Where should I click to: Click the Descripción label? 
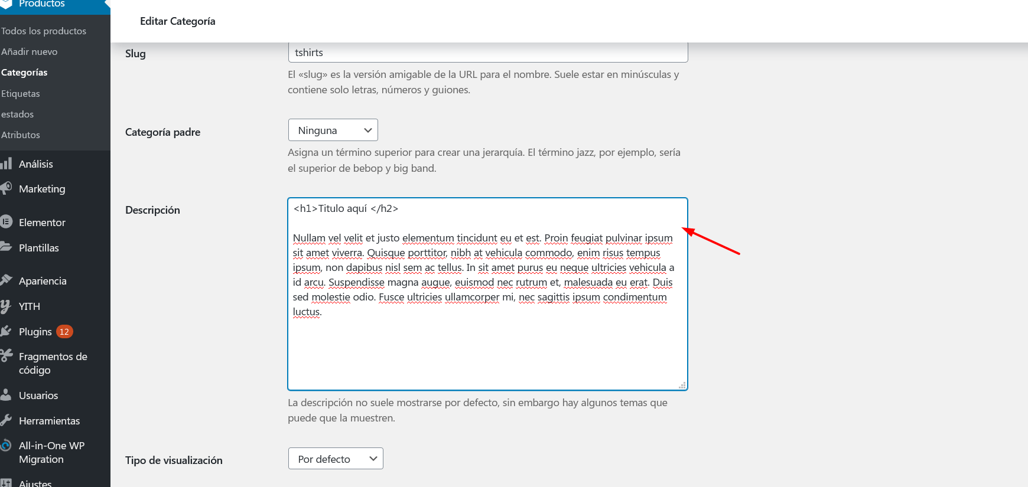(152, 210)
